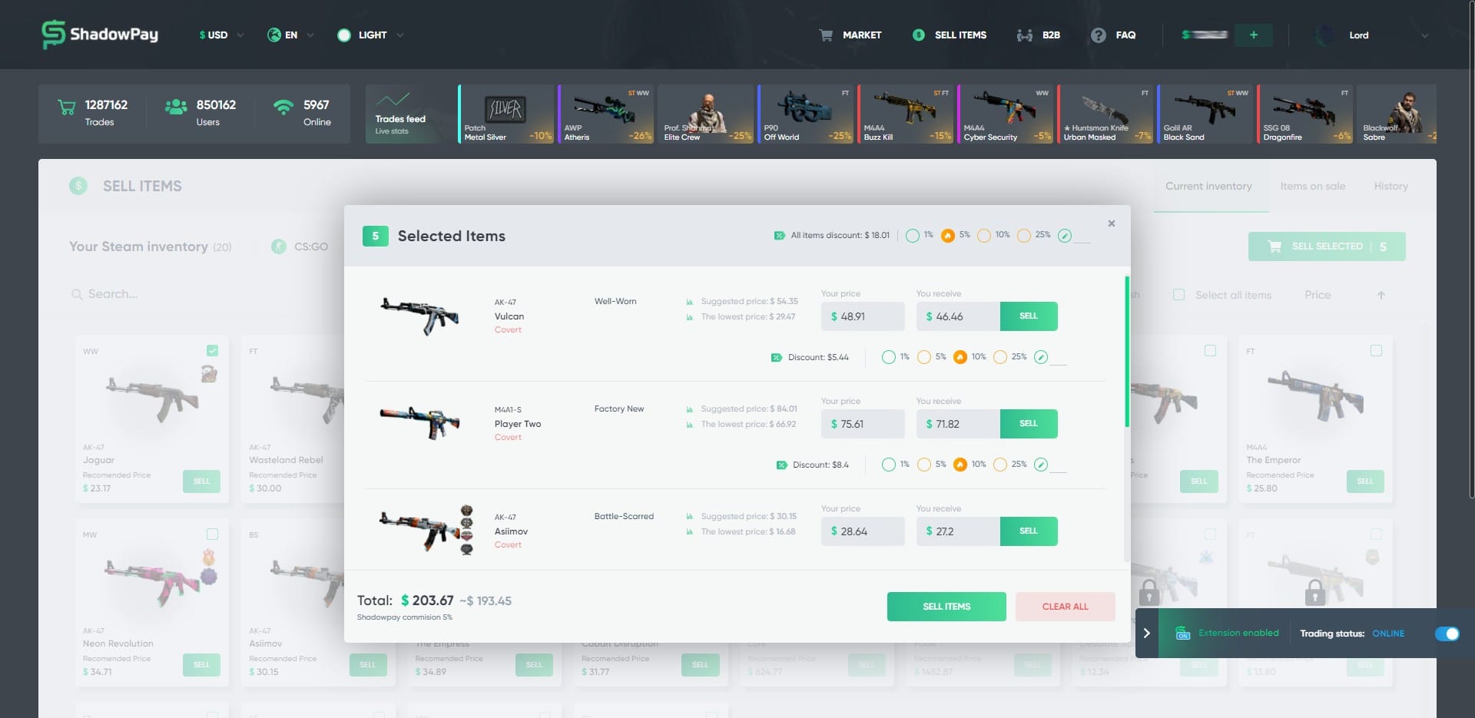1475x718 pixels.
Task: Click the CS:GO game icon
Action: point(279,247)
